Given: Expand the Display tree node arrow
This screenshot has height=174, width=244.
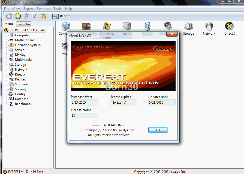Looking at the screenshot, I should (7, 55).
